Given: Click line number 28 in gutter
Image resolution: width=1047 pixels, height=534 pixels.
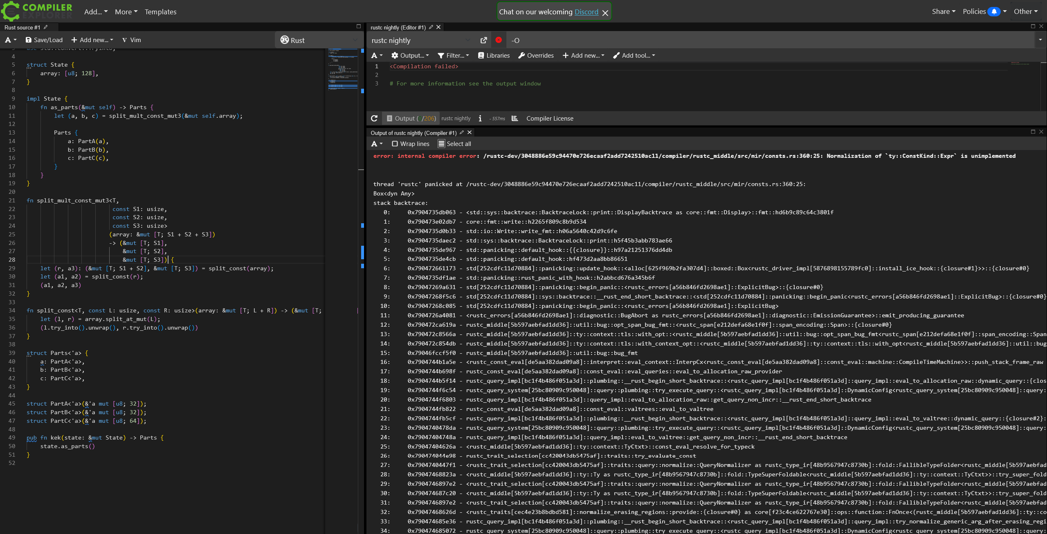Looking at the screenshot, I should [12, 260].
